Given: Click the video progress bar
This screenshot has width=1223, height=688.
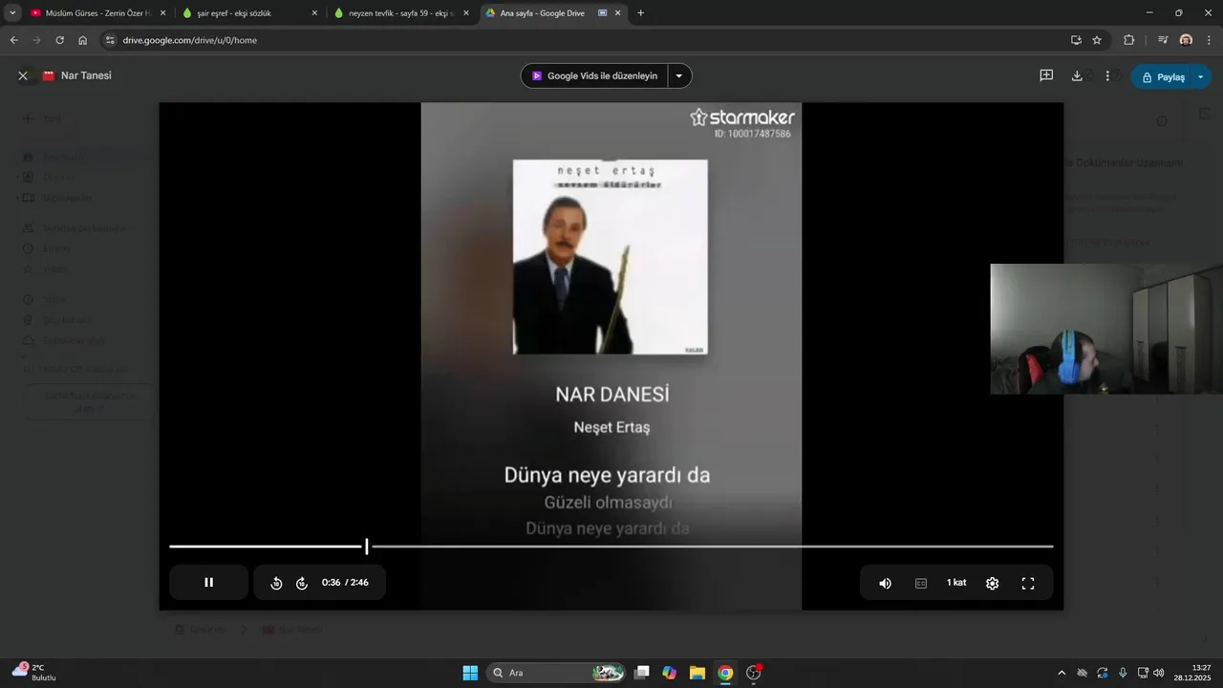Looking at the screenshot, I should [611, 547].
